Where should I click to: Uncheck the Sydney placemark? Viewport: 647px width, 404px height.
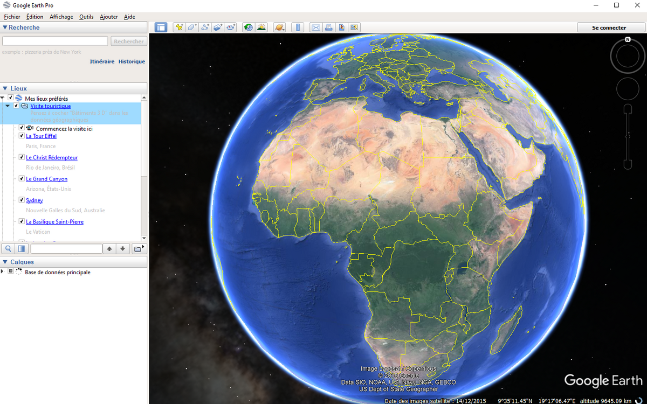(x=21, y=200)
